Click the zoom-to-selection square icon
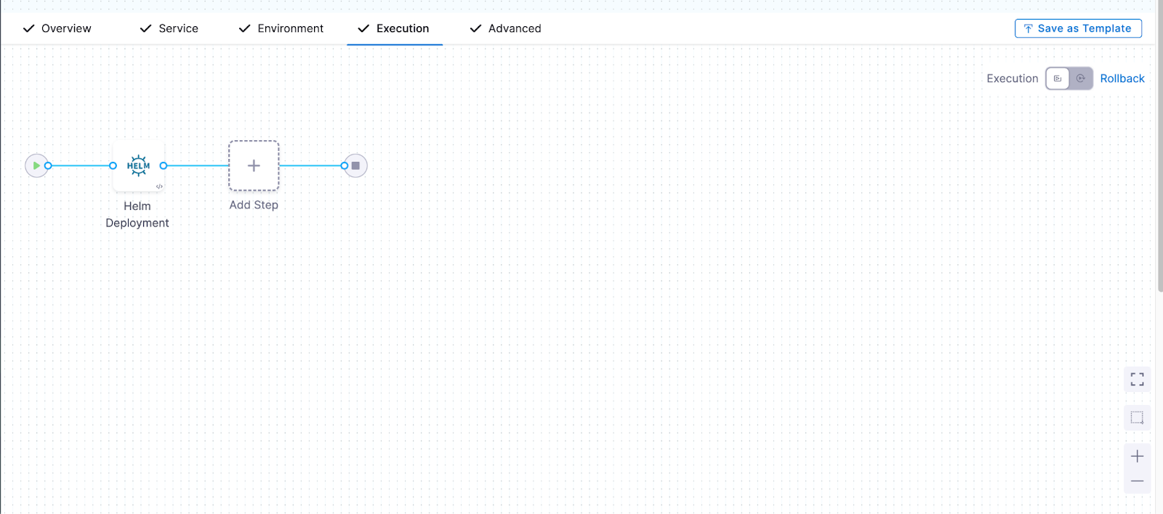 coord(1137,417)
